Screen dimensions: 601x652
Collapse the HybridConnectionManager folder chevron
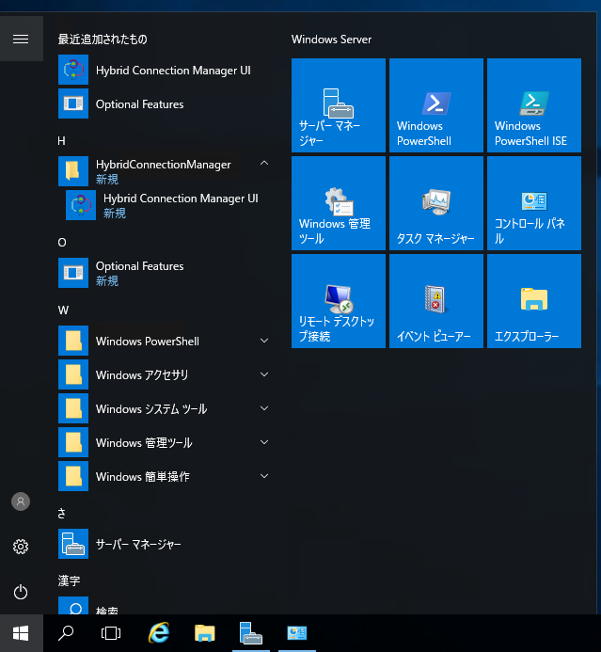264,164
